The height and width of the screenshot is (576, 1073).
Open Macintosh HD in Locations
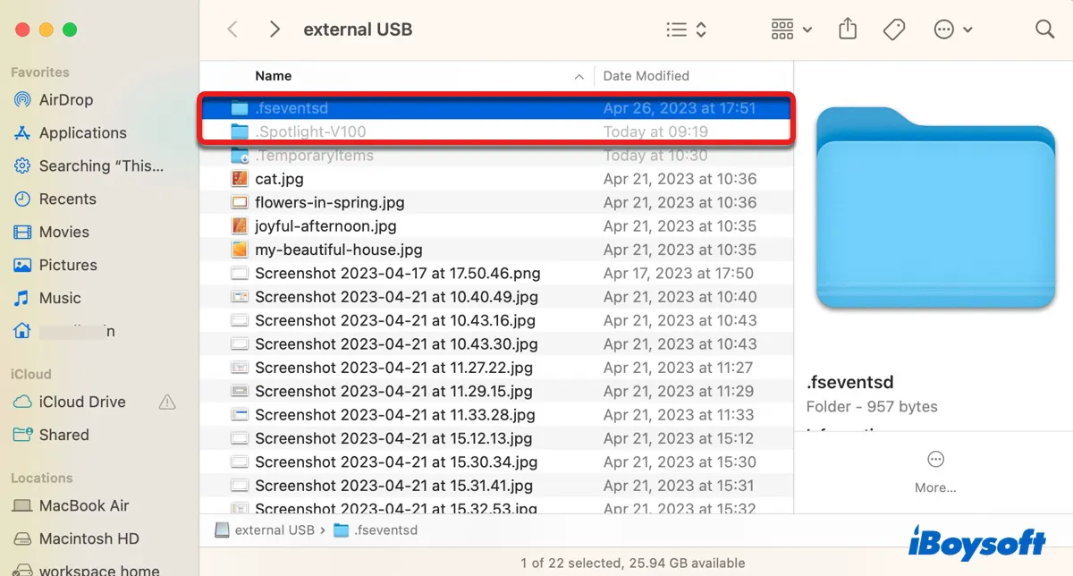(89, 538)
